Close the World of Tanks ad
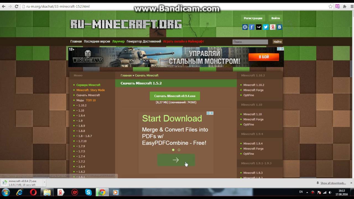 tap(282, 49)
